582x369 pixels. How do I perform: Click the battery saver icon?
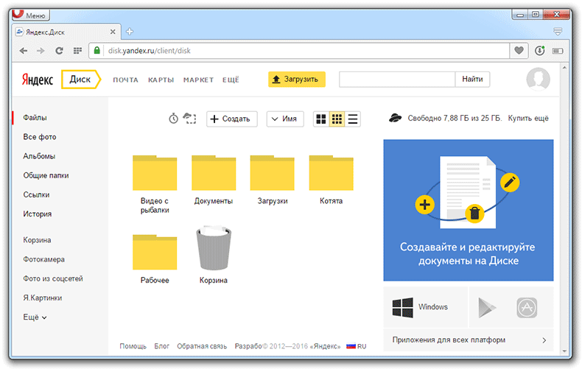(x=558, y=51)
